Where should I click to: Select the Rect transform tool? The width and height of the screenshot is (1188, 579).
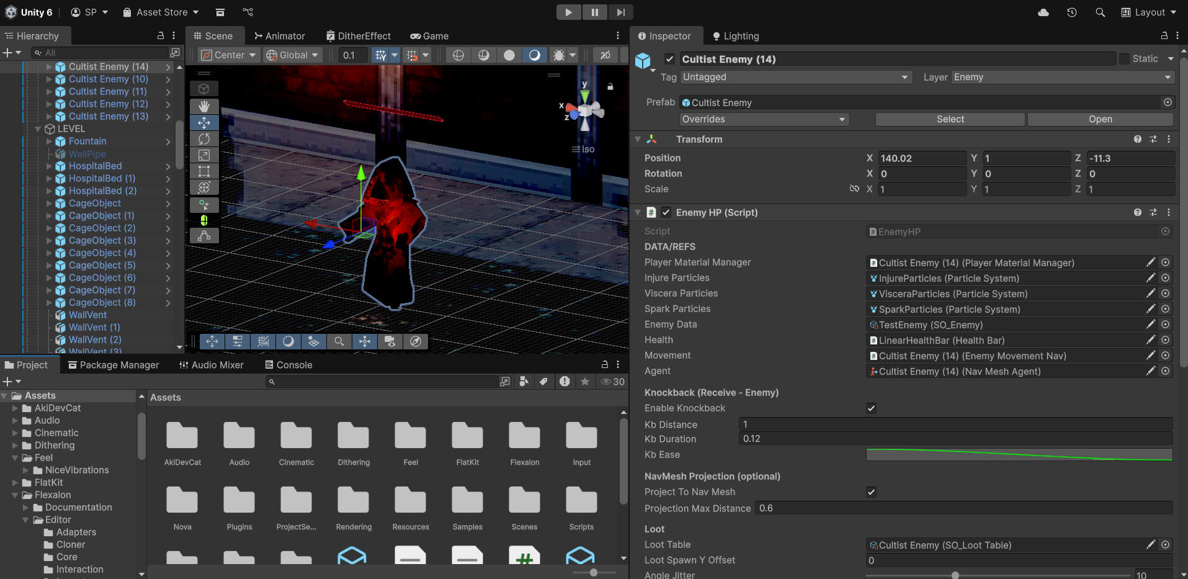204,171
